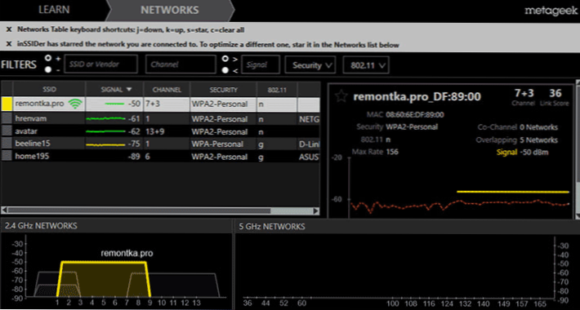The height and width of the screenshot is (310, 580).
Task: Focus the Channel filter field
Action: pos(181,64)
